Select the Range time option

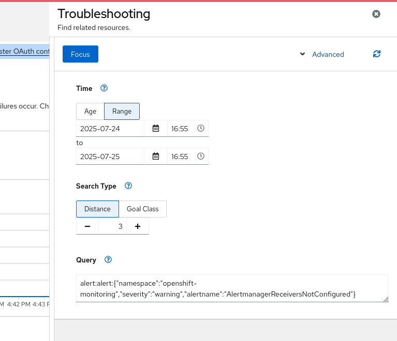point(122,111)
